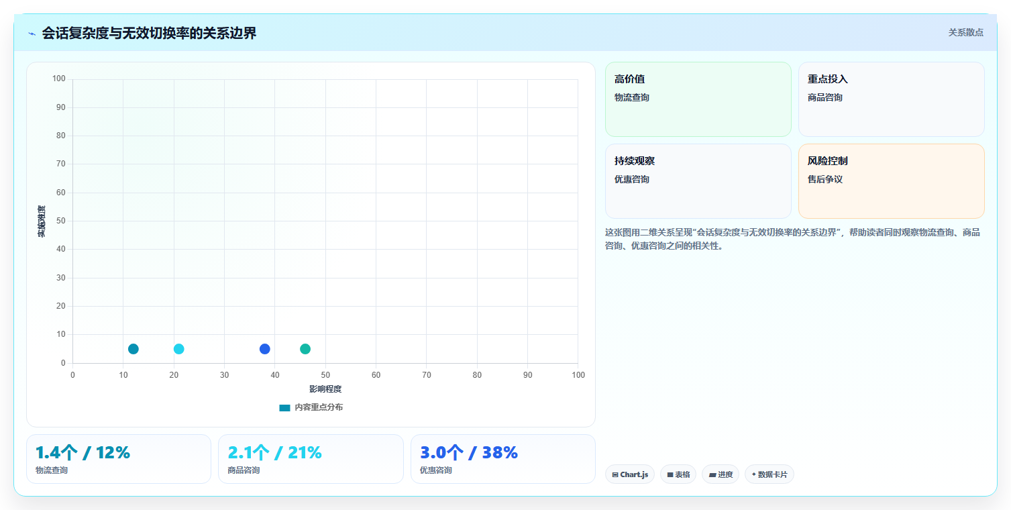1011x510 pixels.
Task: Click the teal-blue scatter point at x=12
Action: coord(134,349)
